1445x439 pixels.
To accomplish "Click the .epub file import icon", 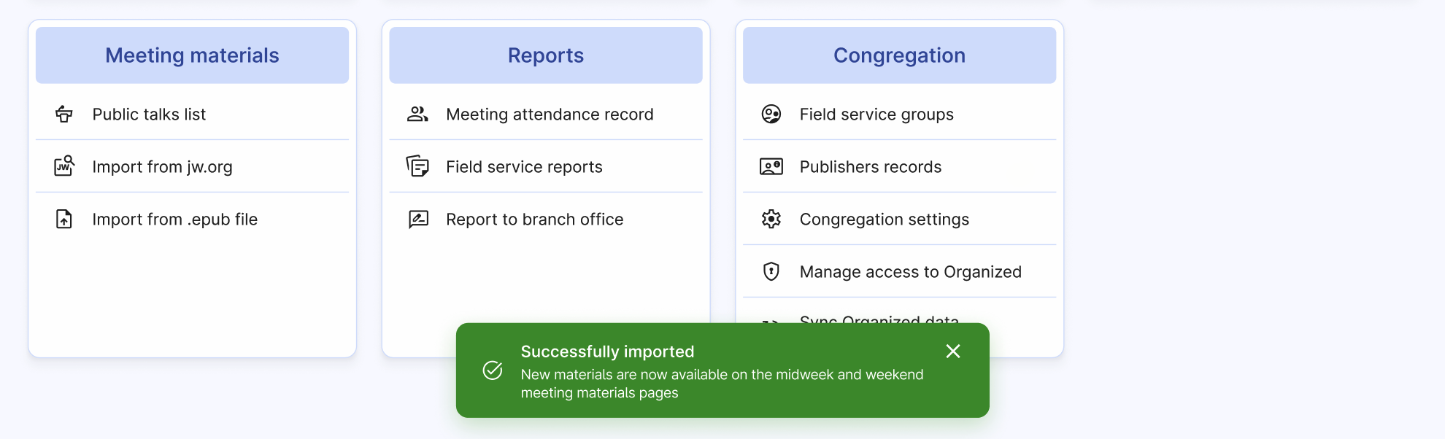I will [64, 219].
